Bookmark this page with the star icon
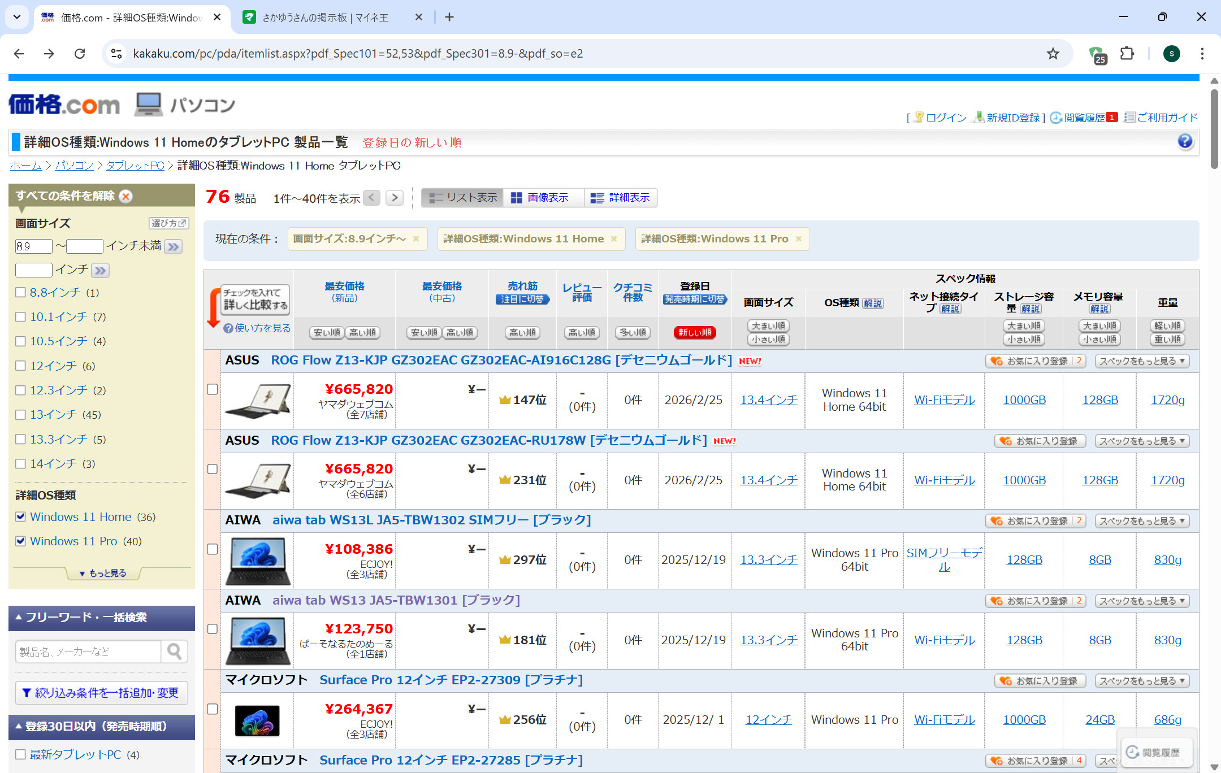The height and width of the screenshot is (773, 1221). click(1053, 54)
